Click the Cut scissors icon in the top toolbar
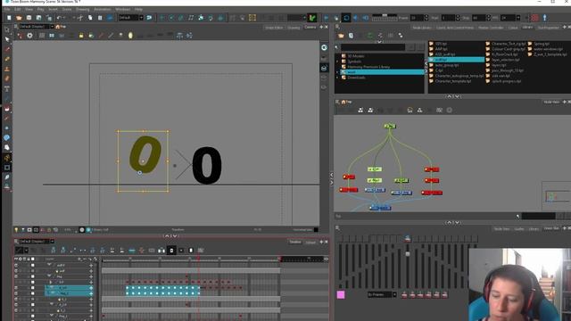The image size is (571, 321). (80, 18)
